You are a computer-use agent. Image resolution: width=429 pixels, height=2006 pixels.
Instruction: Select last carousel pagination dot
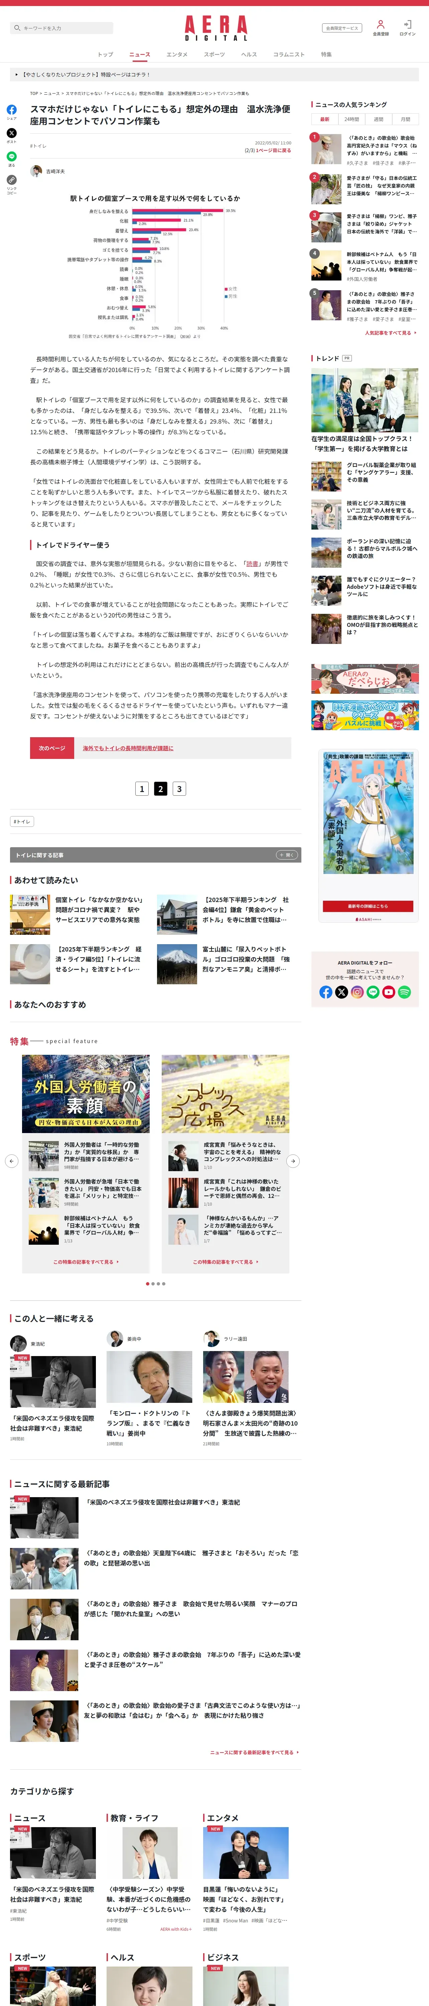163,1284
